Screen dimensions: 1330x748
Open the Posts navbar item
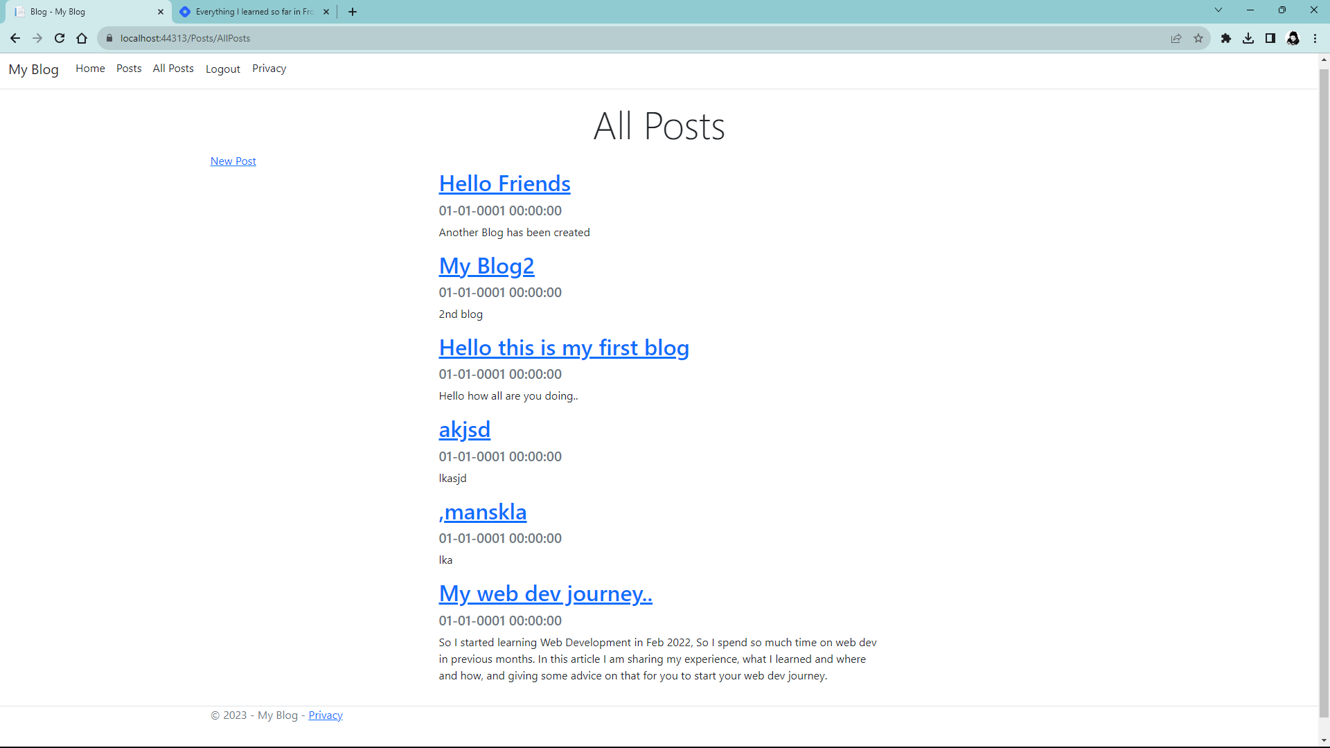tap(129, 69)
